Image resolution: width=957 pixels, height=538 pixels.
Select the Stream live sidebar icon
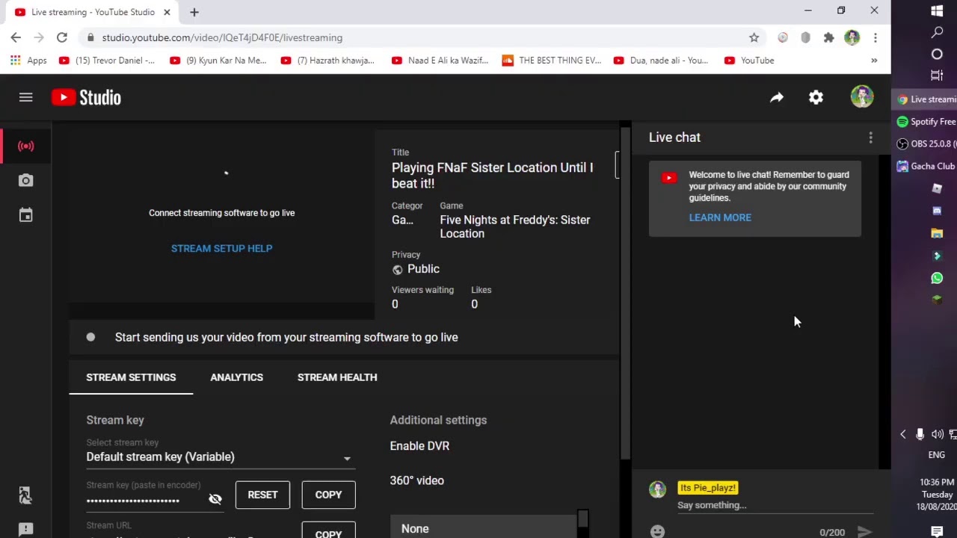pyautogui.click(x=25, y=146)
